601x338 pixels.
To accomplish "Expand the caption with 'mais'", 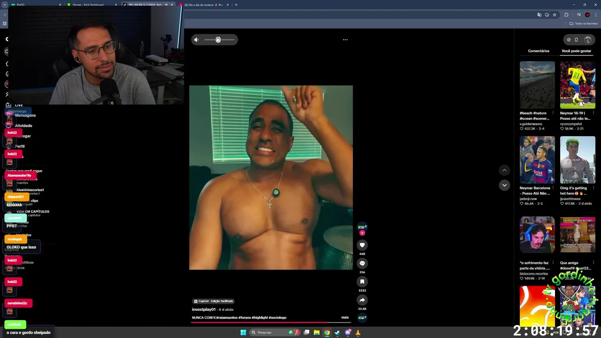I will click(x=345, y=317).
